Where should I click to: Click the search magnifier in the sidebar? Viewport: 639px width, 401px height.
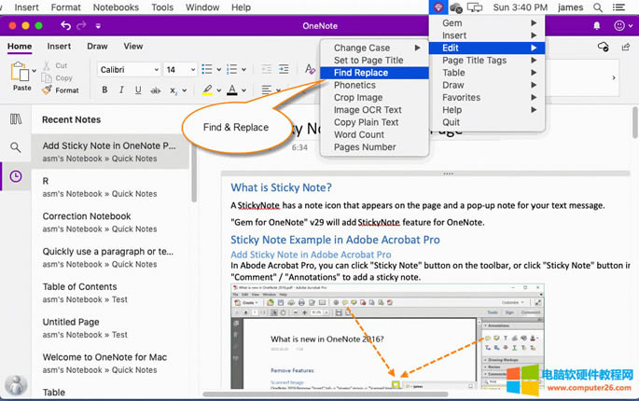click(16, 147)
